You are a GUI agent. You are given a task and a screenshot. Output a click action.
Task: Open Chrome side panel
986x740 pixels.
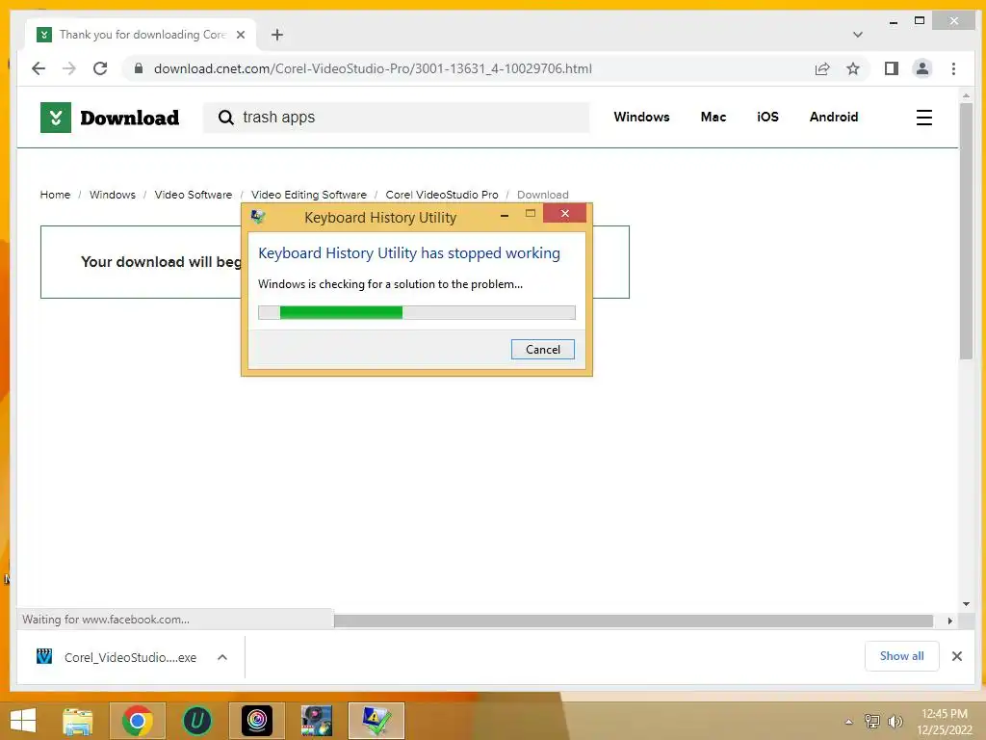pos(891,68)
